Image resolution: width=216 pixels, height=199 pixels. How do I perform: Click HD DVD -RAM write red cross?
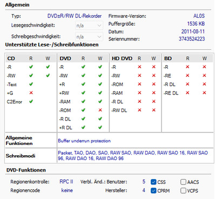[153, 92]
